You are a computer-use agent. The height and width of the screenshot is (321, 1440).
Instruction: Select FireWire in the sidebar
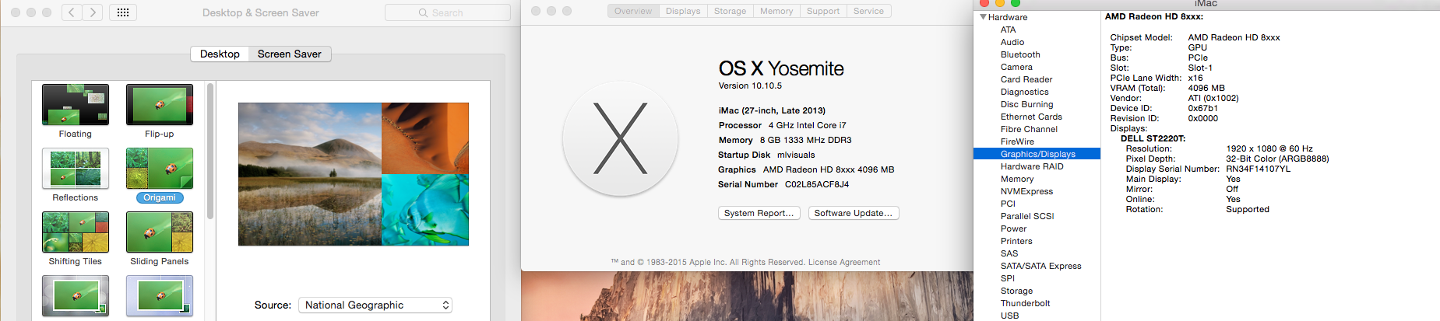point(1017,141)
